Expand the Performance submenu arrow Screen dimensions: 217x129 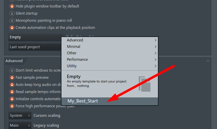tap(156, 60)
